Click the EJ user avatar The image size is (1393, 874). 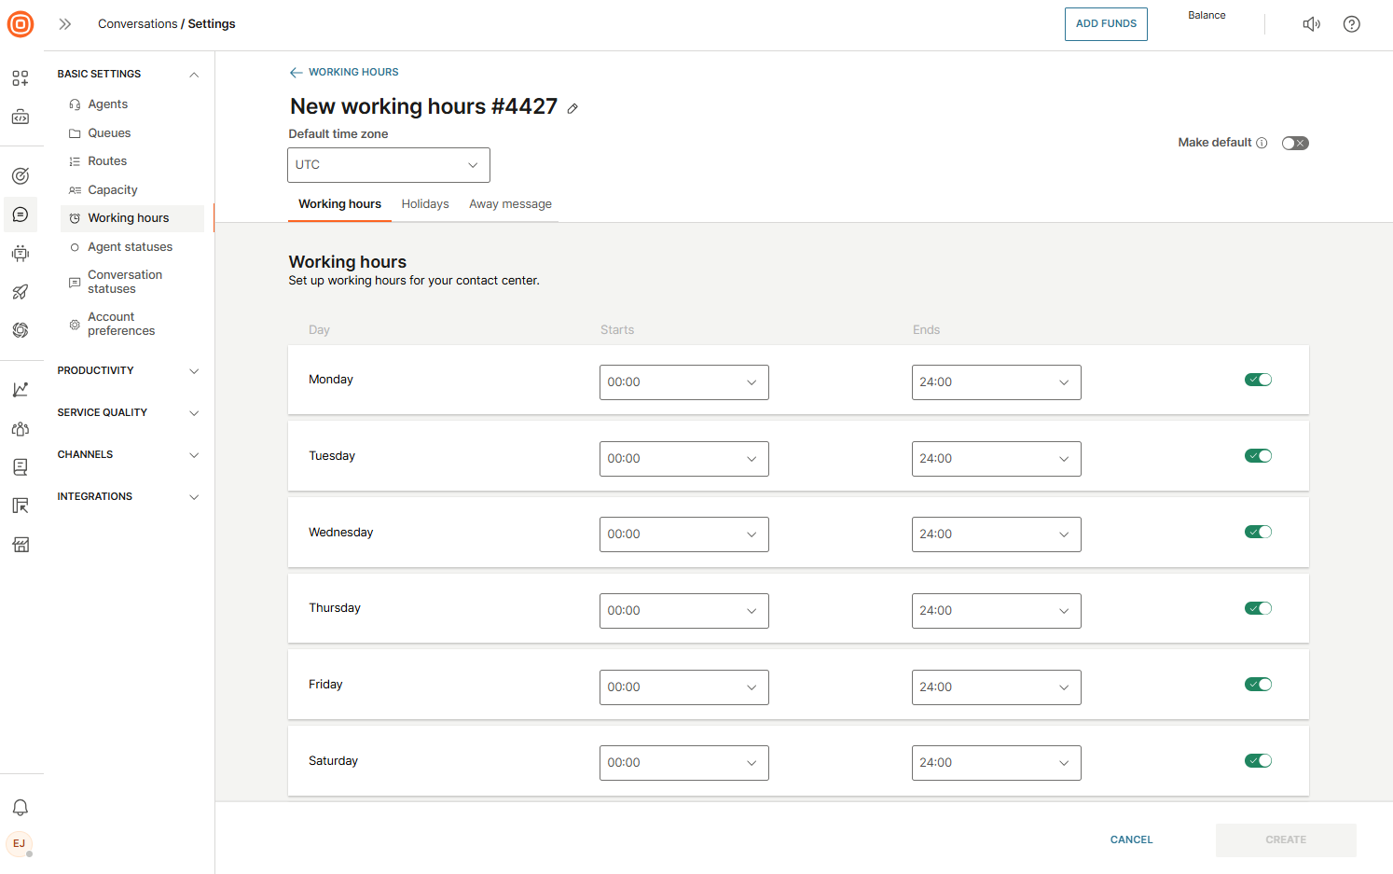pos(20,843)
